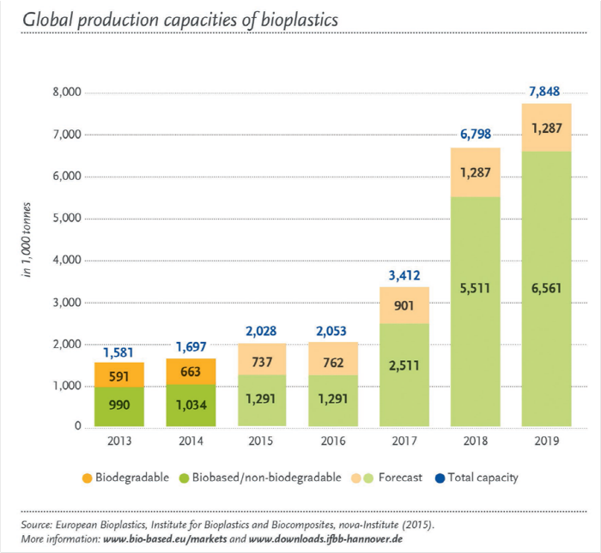Viewport: 601px width, 553px height.
Task: Select the 2018 green segment labeled 5,511
Action: point(476,311)
